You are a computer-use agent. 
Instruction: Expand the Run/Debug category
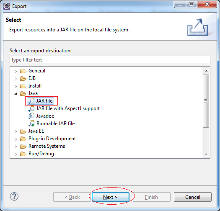click(16, 154)
